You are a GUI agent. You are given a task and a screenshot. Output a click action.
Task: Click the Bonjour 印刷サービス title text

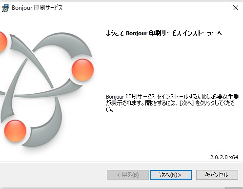coord(37,8)
